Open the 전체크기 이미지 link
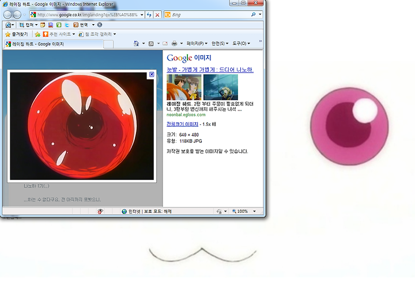 point(182,124)
